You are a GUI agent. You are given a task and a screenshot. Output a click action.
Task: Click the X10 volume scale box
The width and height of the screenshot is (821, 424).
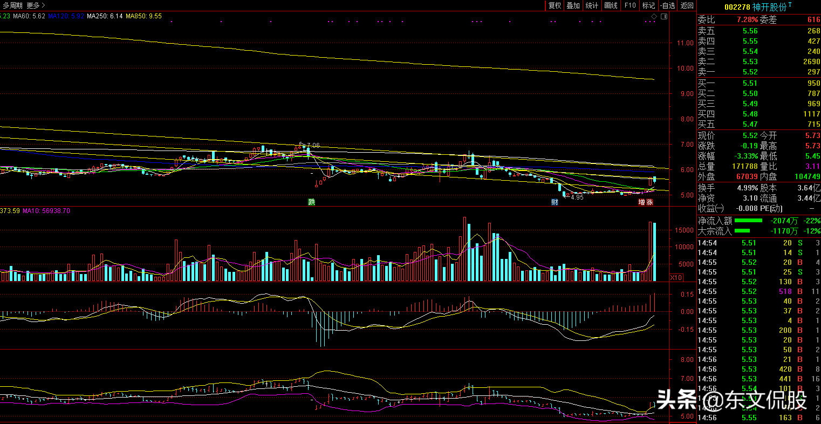coord(675,277)
